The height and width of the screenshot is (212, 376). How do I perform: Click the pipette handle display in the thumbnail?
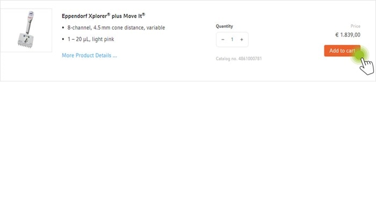click(31, 15)
